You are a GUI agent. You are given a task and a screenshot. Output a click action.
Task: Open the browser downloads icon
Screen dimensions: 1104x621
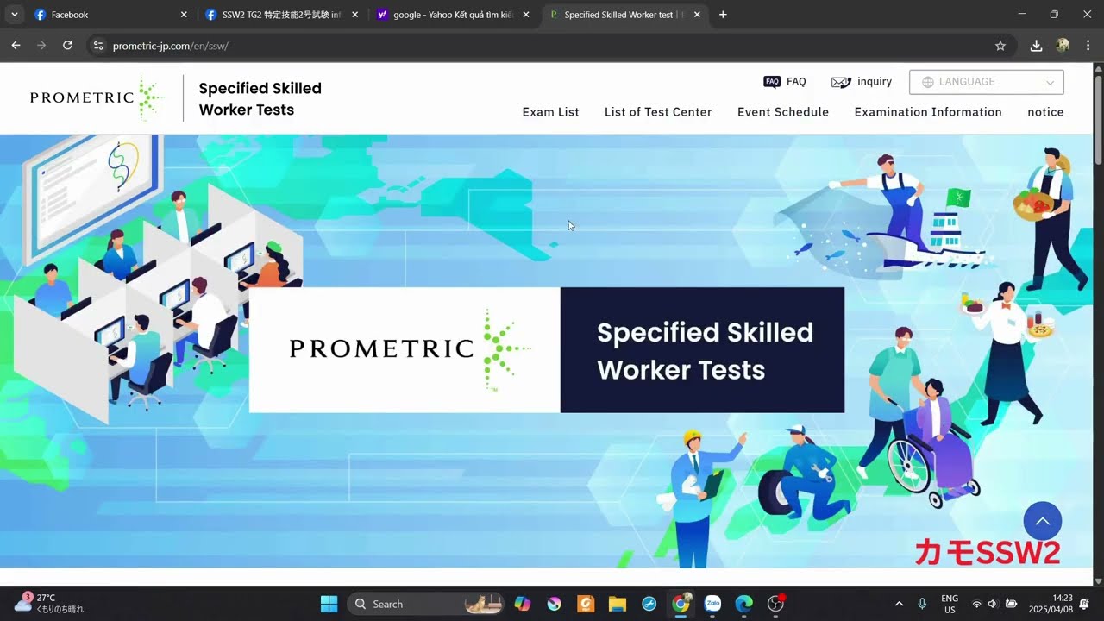1037,46
